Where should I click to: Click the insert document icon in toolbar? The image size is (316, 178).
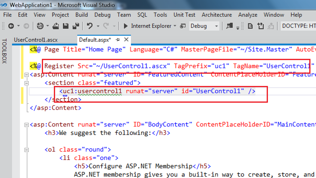click(260, 26)
